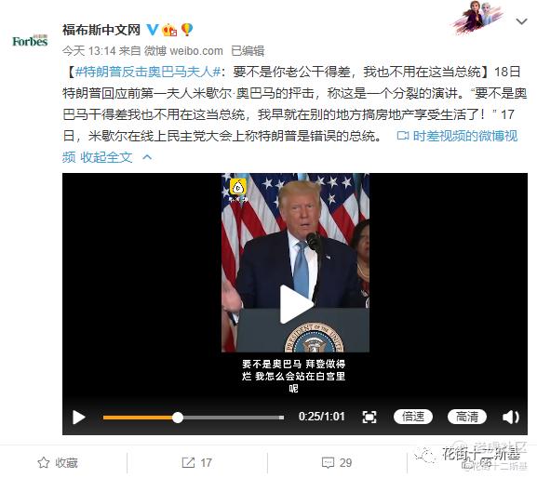Open the repost tab showing 17

point(196,462)
